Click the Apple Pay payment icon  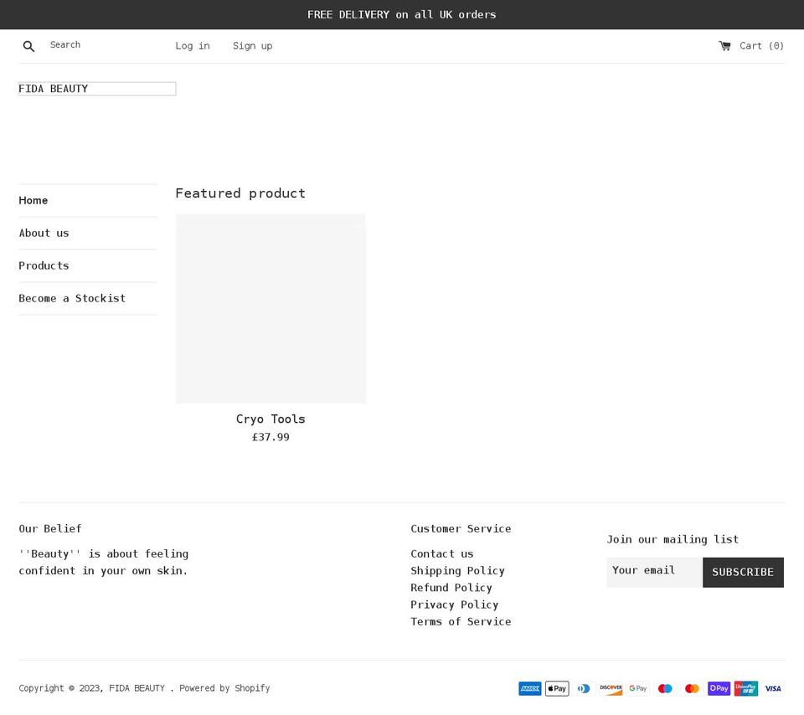click(x=557, y=688)
